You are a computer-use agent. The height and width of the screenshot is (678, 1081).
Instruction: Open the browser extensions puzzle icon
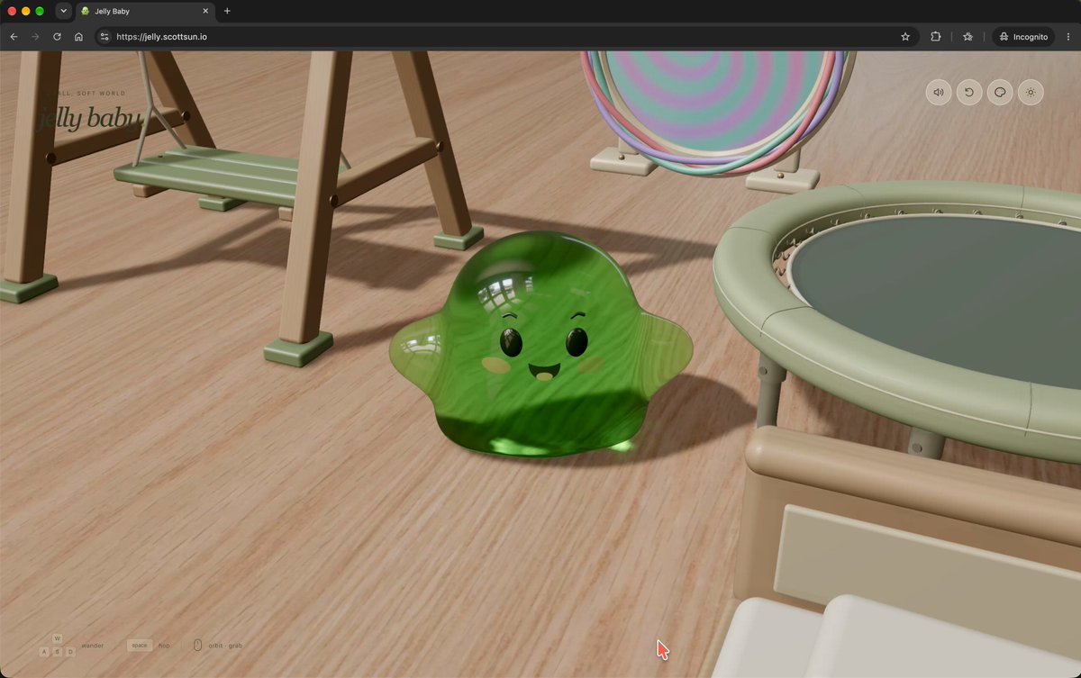936,37
